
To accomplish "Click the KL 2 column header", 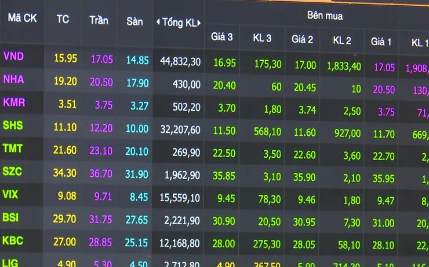I will click(342, 40).
